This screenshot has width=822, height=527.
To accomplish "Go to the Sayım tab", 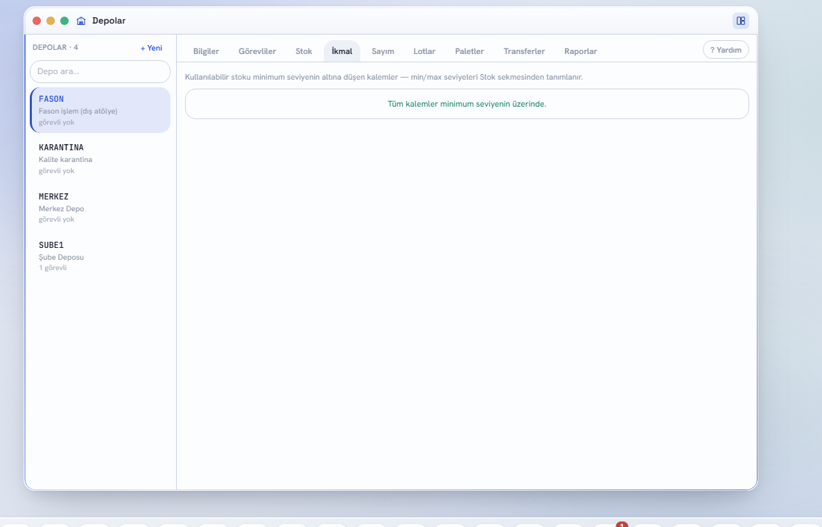I will coord(383,51).
